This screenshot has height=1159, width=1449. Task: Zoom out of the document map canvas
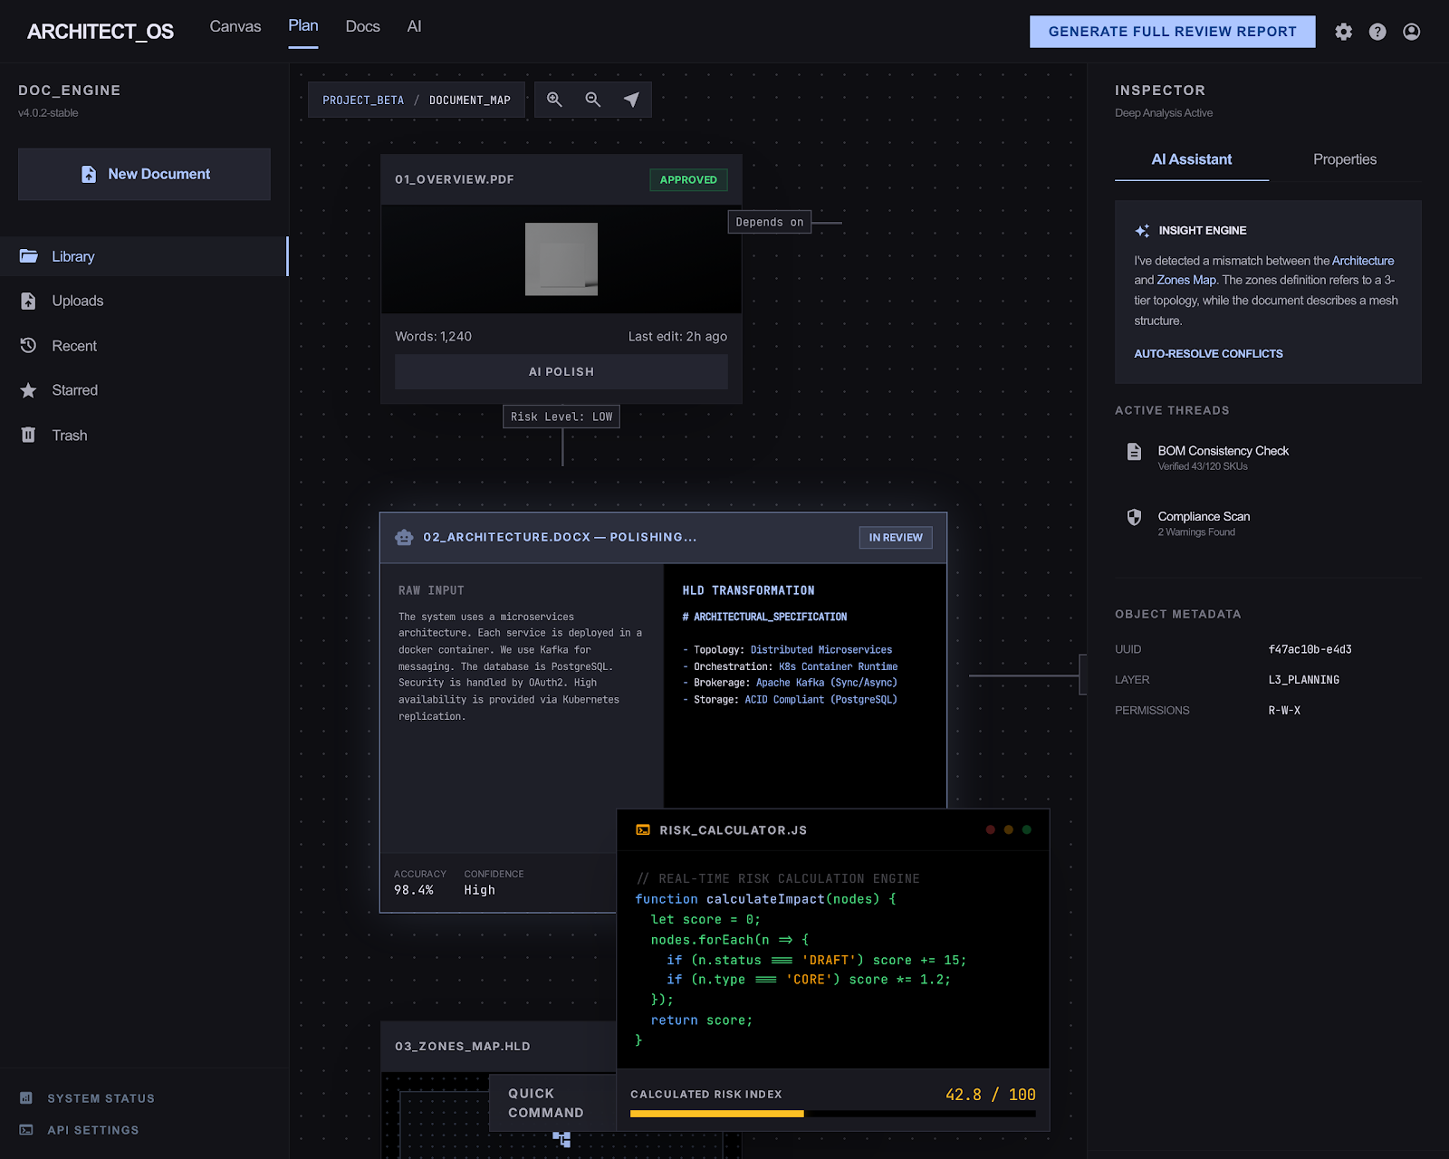click(592, 100)
